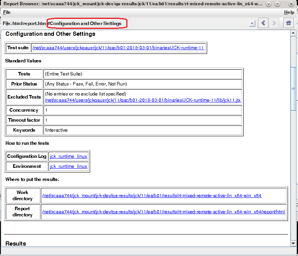Open the Test suite JCK-runtime-11 link

coord(118,48)
